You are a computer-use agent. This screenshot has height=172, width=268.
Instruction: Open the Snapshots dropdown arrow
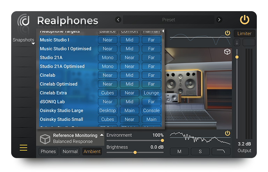(33, 44)
